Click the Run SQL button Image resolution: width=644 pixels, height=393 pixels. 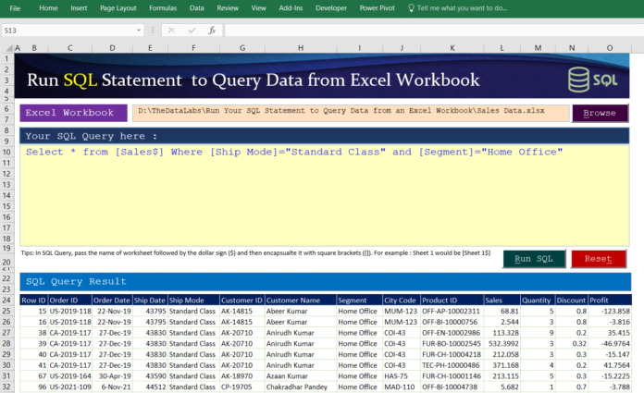534,259
